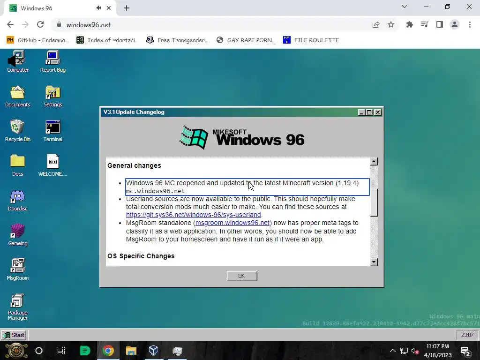Image resolution: width=480 pixels, height=360 pixels.
Task: Bookmark this tab with the star
Action: point(391,25)
